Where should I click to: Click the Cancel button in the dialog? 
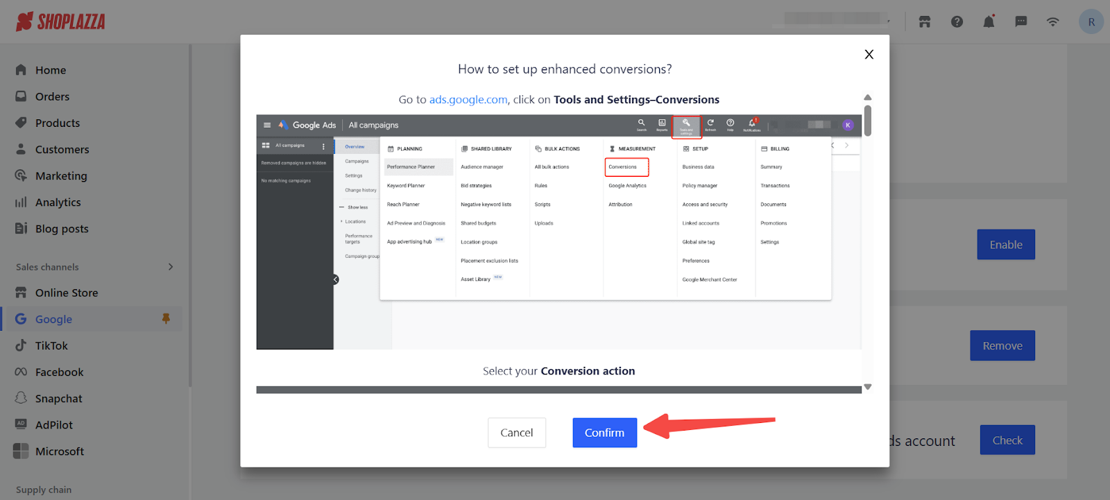point(517,433)
